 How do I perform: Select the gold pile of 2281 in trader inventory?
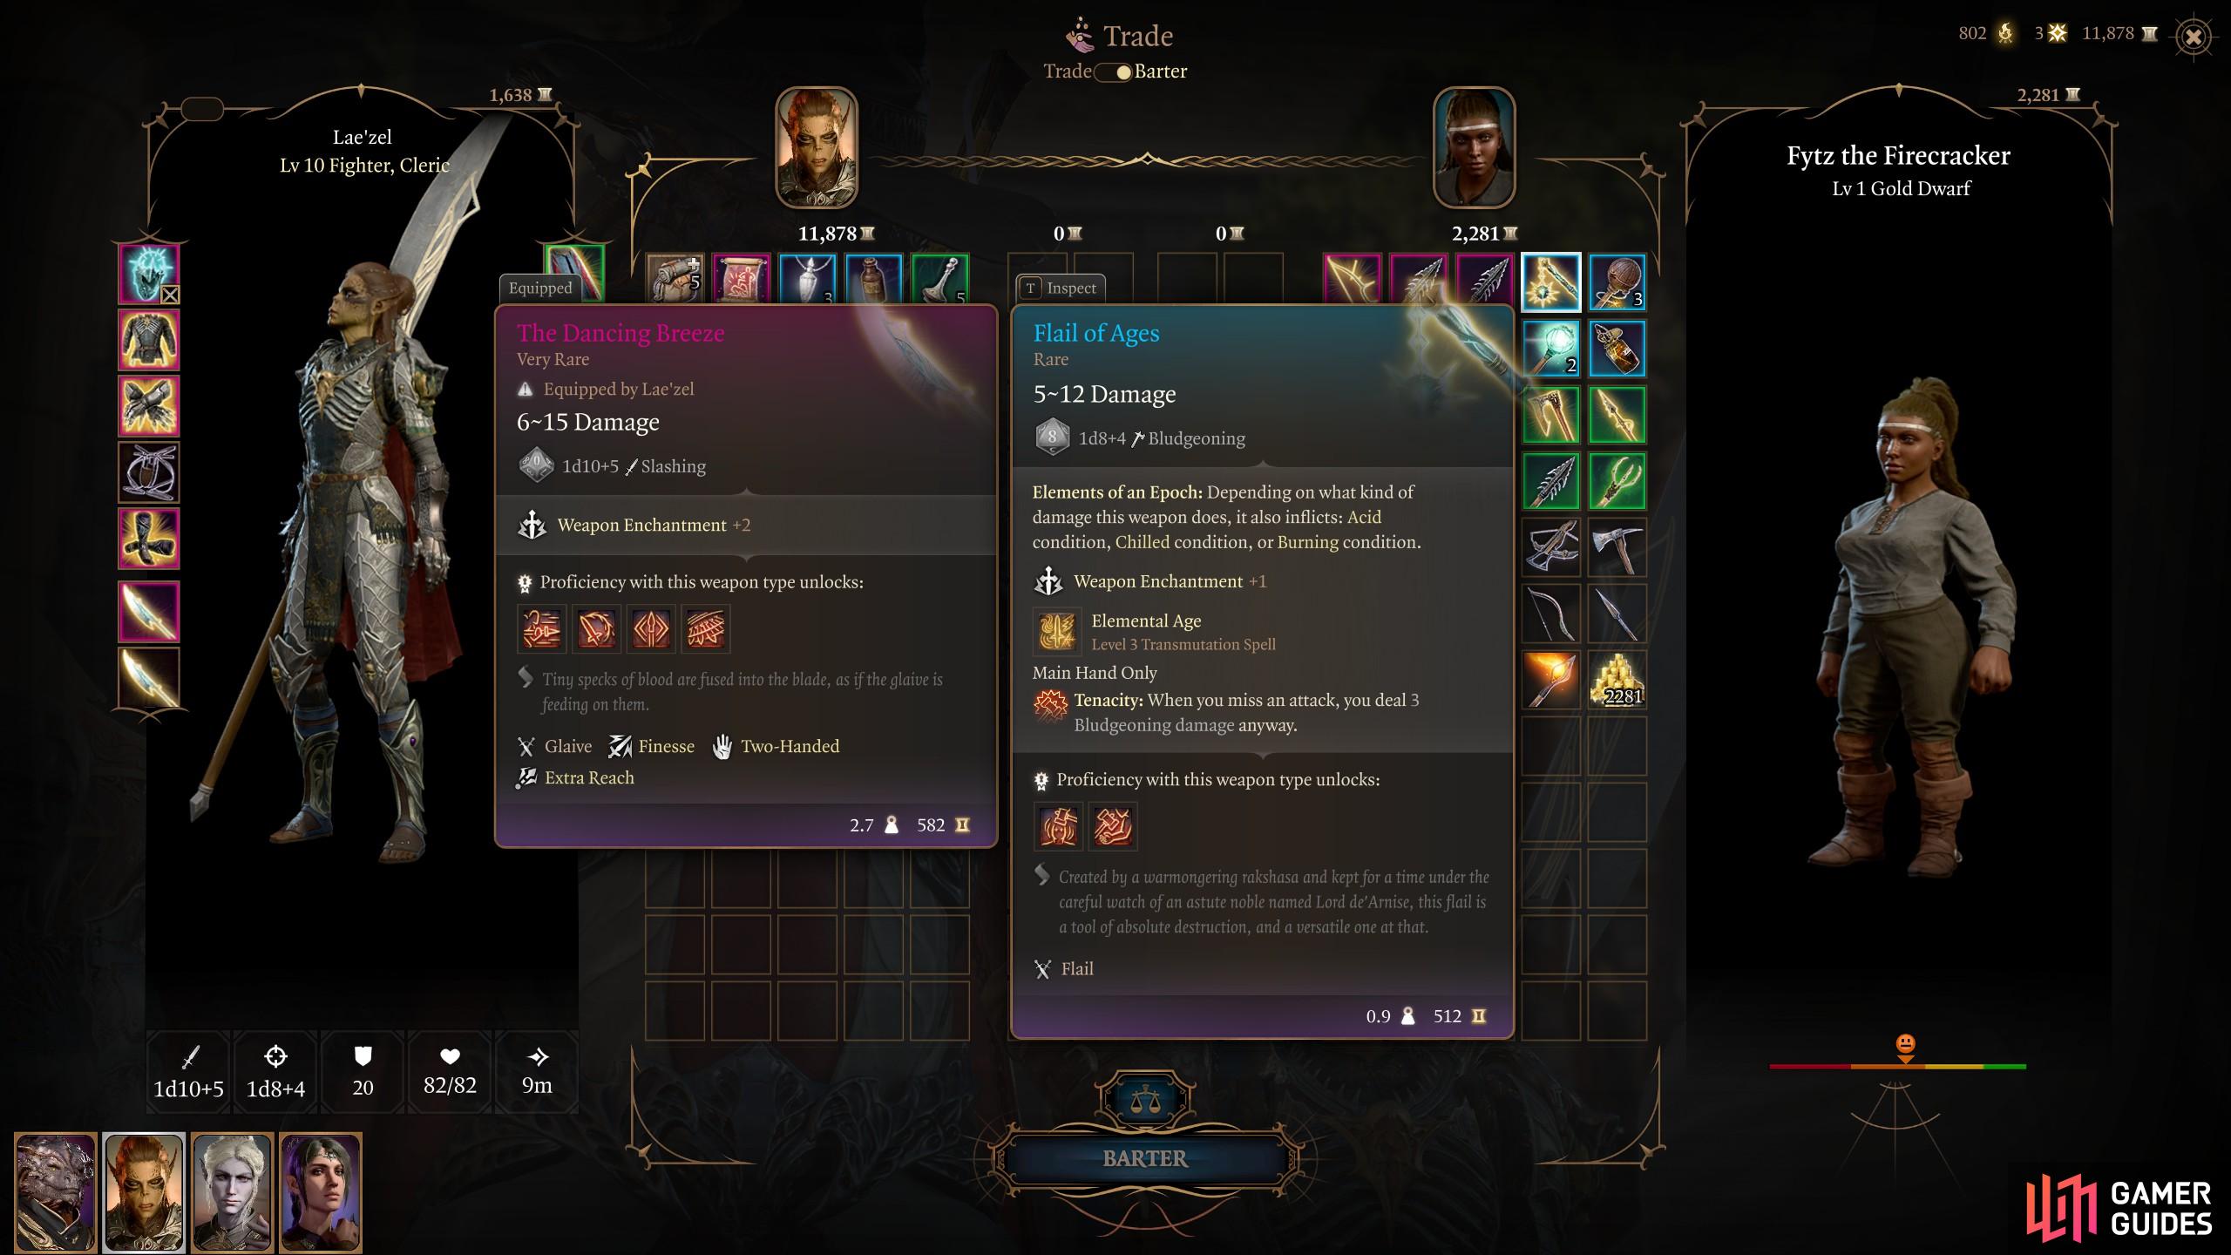1617,680
